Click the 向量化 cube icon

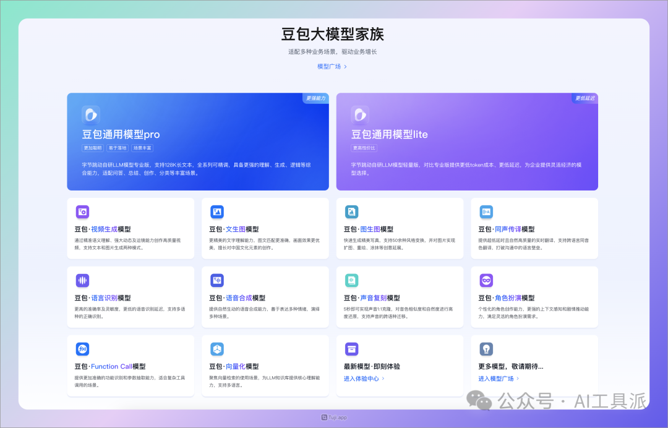(x=217, y=349)
